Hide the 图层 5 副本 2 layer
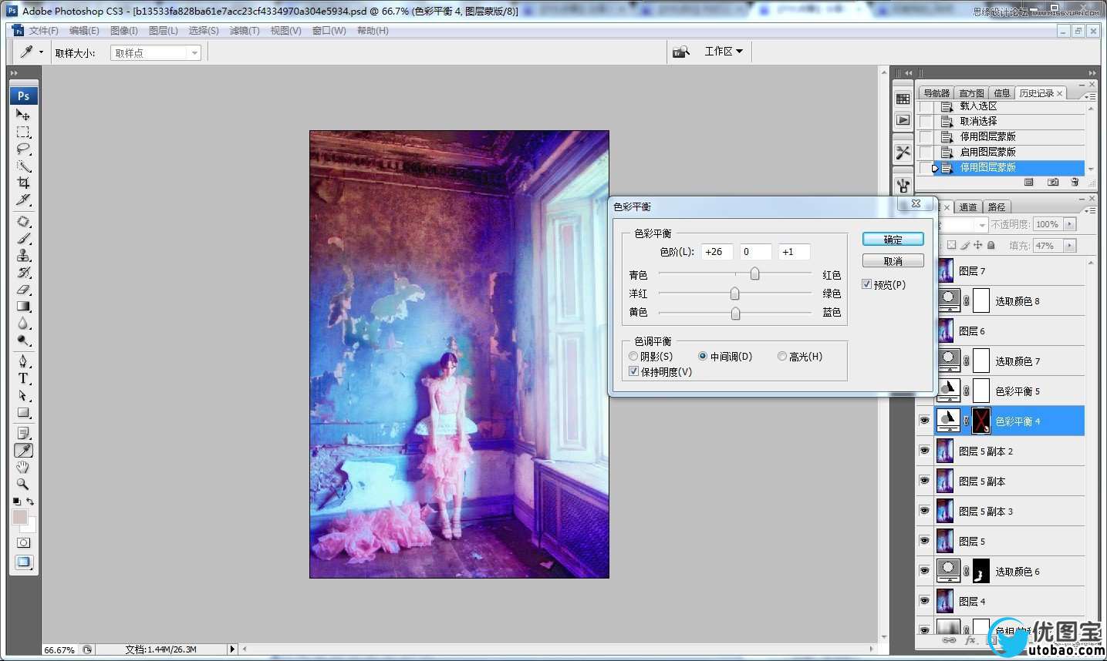 pyautogui.click(x=924, y=451)
